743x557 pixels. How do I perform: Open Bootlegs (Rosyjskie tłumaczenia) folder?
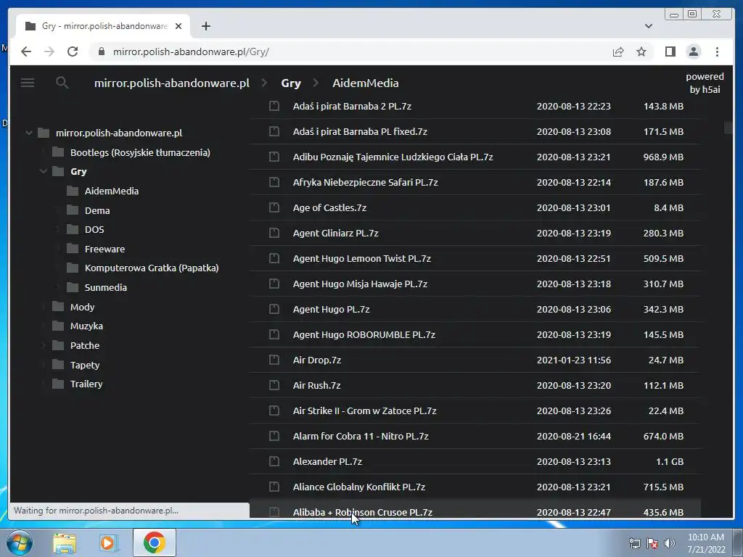pos(140,152)
